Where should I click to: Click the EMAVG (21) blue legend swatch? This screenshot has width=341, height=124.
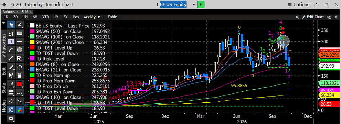click(32, 70)
